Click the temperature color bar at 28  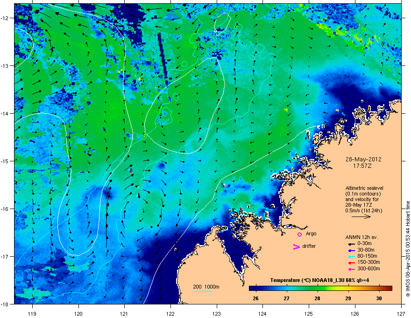point(318,288)
